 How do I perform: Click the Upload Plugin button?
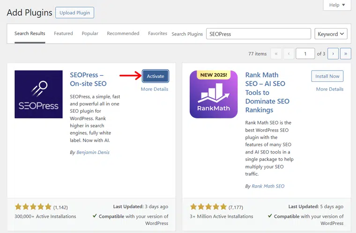click(x=74, y=13)
